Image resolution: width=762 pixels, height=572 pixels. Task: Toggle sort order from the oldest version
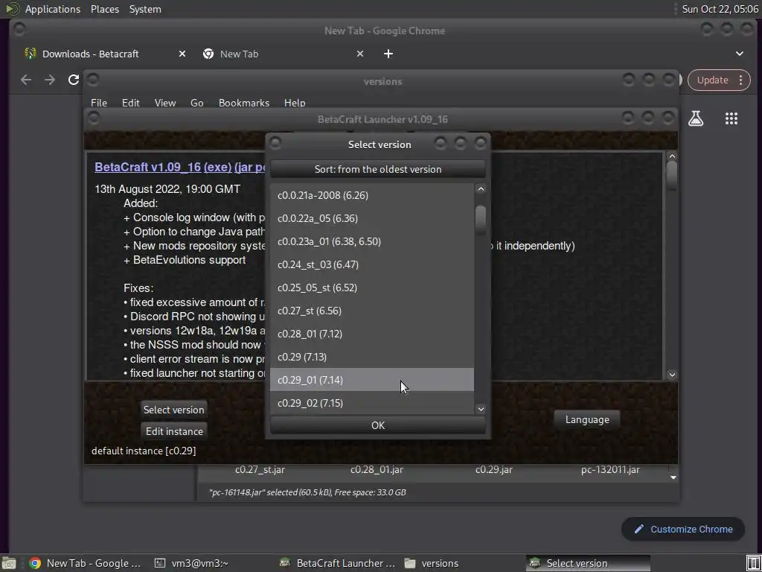[377, 169]
